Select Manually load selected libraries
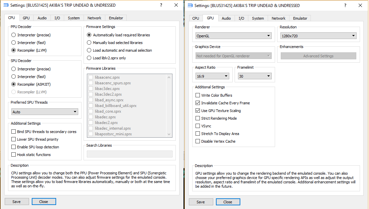Screen dimensions: 369x209 [x=89, y=43]
